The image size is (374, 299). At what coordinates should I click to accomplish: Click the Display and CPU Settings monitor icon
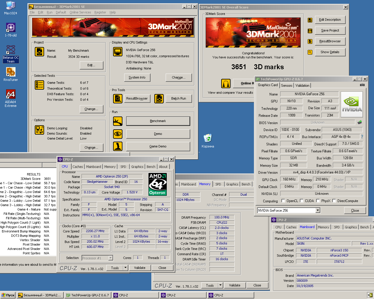point(118,52)
